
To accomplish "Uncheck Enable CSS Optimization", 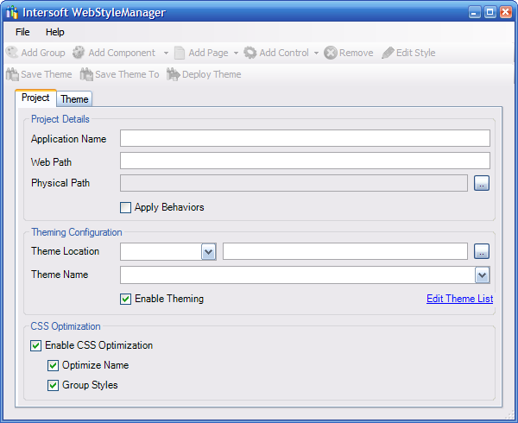I will (36, 345).
